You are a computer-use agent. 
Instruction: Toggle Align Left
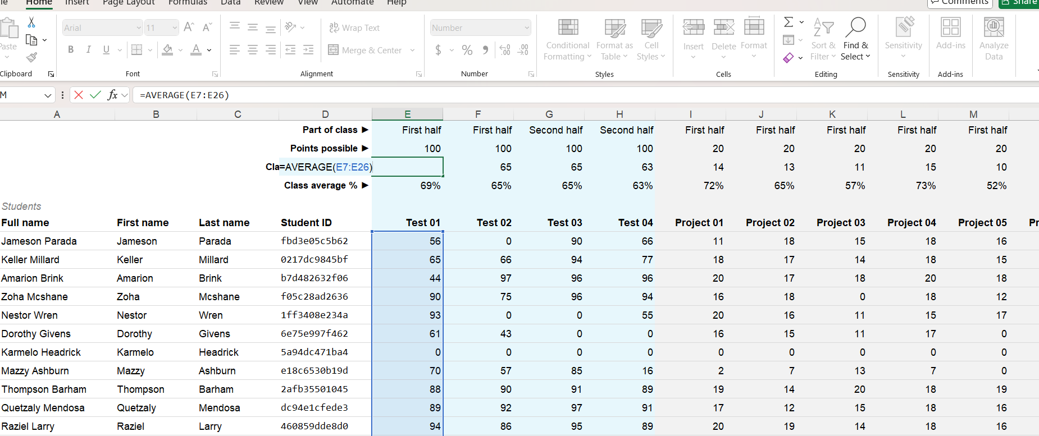235,50
